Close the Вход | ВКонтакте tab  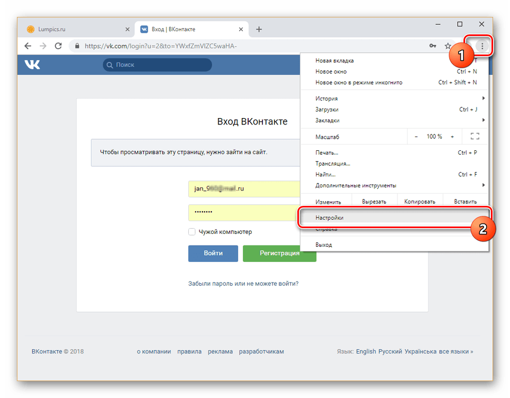[x=241, y=29]
